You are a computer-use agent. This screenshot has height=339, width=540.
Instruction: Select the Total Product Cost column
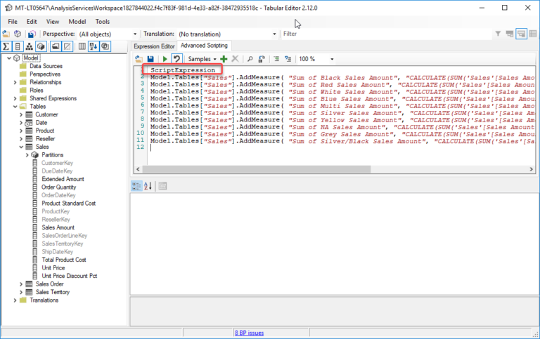pyautogui.click(x=64, y=260)
